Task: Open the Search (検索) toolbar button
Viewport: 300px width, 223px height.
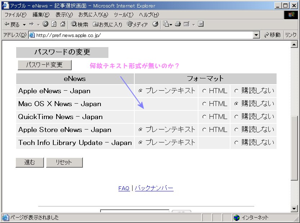Action: [x=80, y=24]
